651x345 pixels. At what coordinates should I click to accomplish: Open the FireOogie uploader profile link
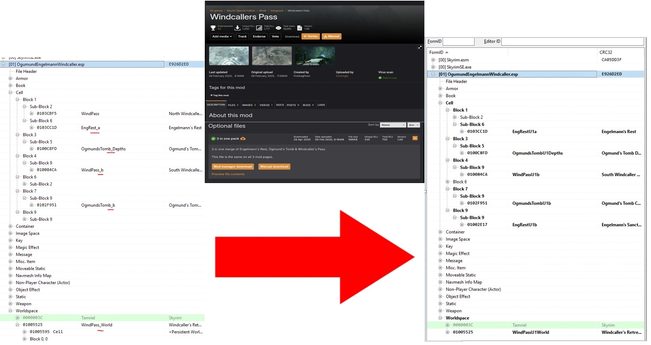[x=342, y=76]
